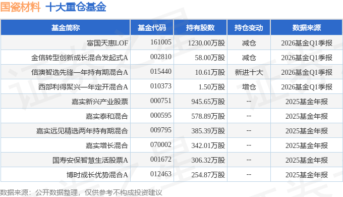Image resolution: width=343 pixels, height=197 pixels.
Task: Click fund code 009795
Action: tap(161, 130)
